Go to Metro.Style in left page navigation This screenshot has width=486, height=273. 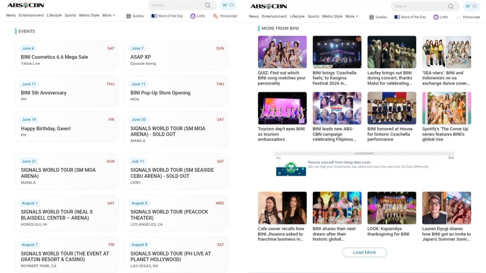click(x=89, y=15)
